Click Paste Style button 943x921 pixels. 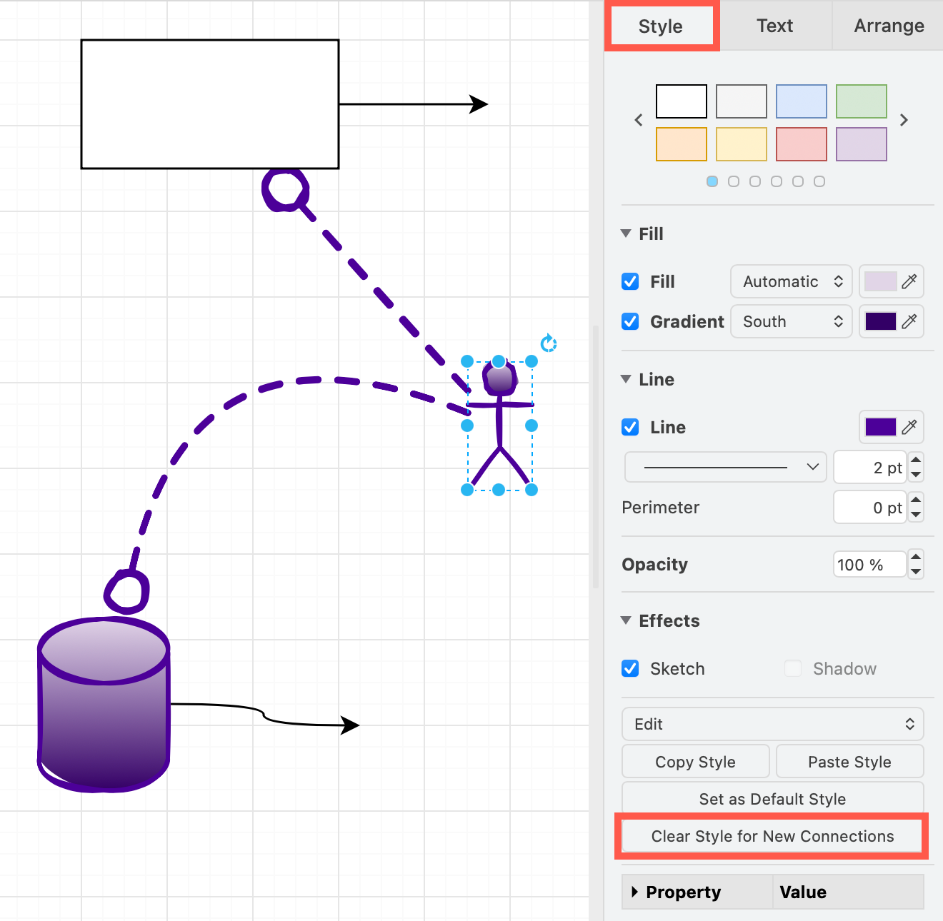850,762
